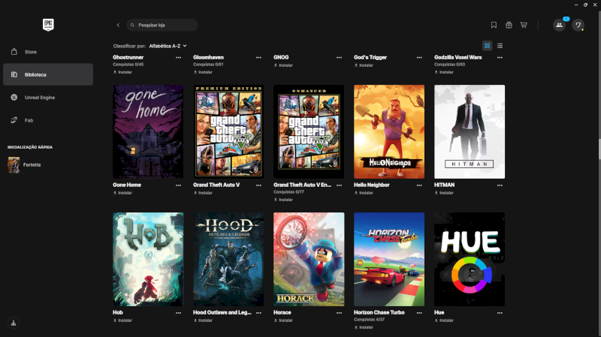Select the GTA V Enhanced cover art
Screen dimensions: 601x337
tap(309, 132)
